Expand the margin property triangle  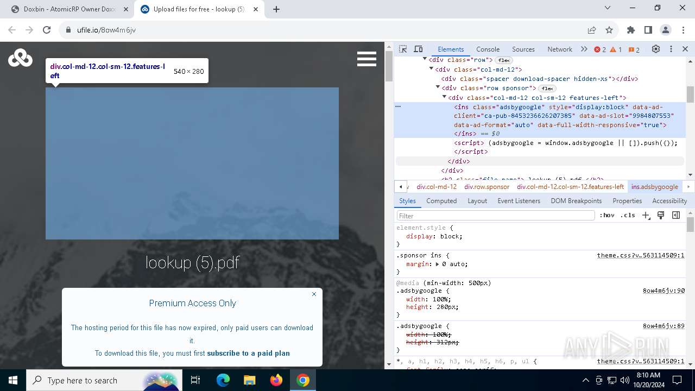(x=437, y=264)
